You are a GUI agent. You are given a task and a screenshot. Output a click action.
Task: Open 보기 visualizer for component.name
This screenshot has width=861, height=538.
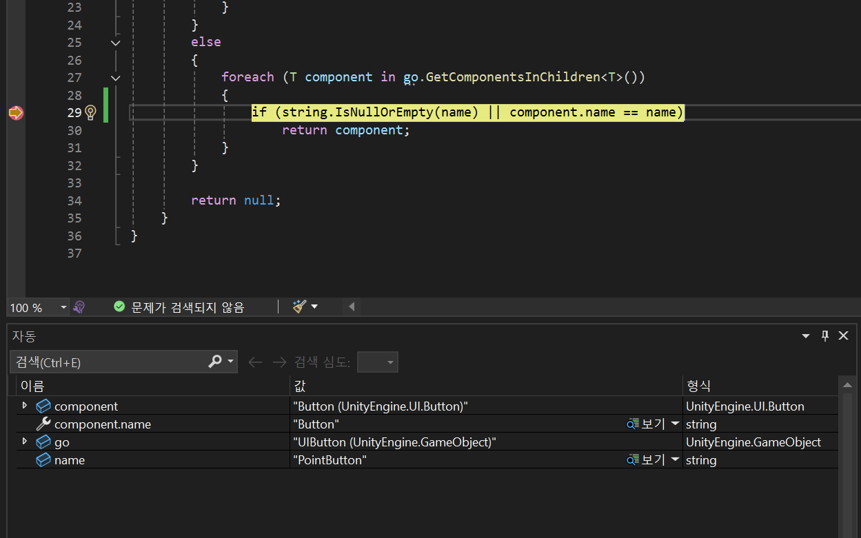coord(646,424)
